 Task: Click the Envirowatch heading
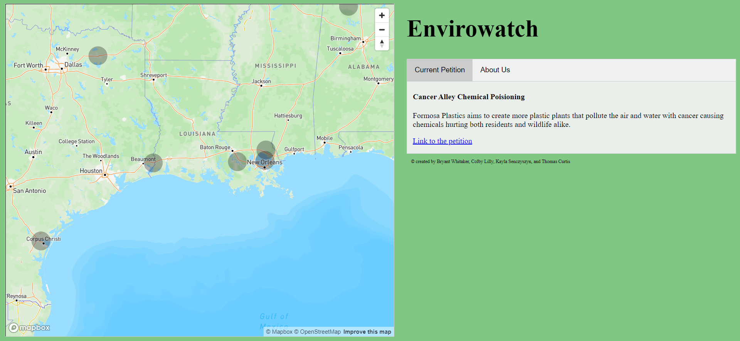pos(473,29)
